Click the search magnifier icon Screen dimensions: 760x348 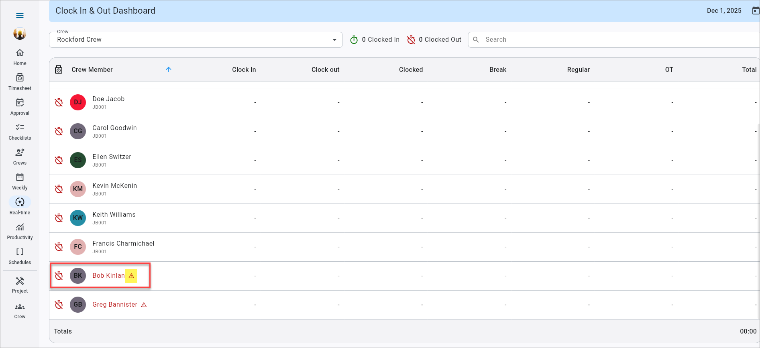click(476, 40)
